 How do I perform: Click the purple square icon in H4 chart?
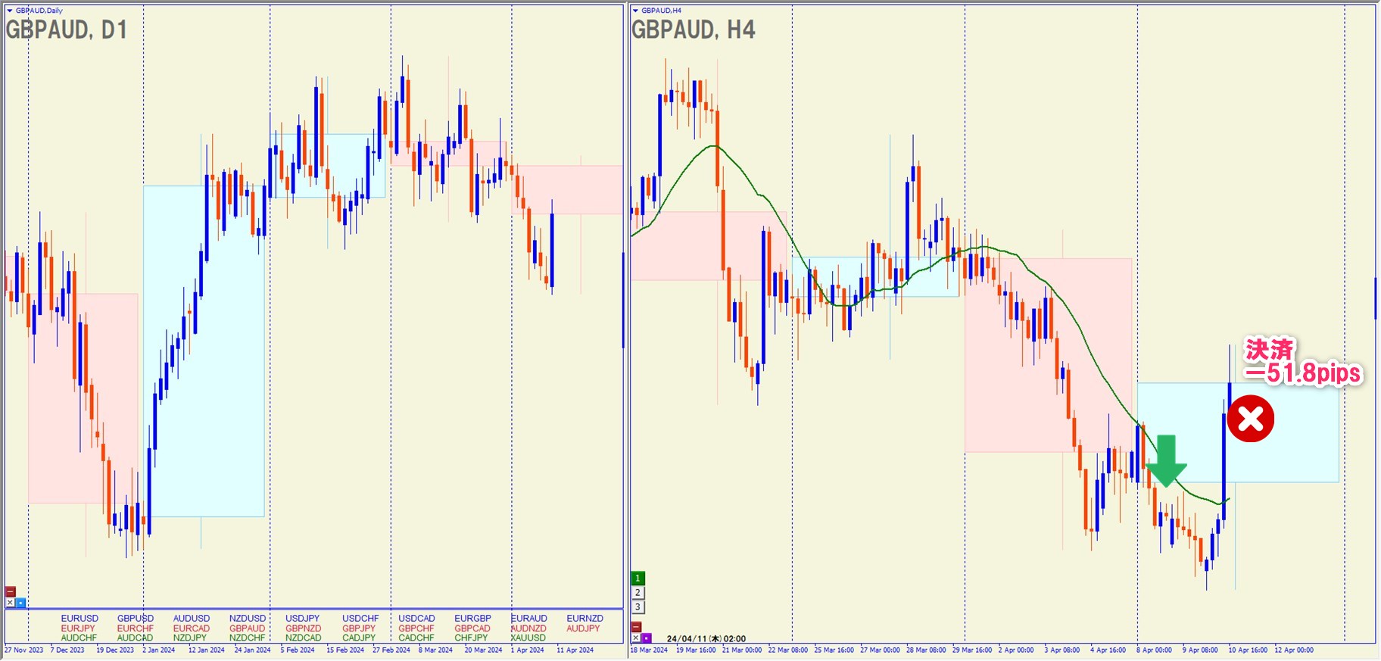click(646, 638)
